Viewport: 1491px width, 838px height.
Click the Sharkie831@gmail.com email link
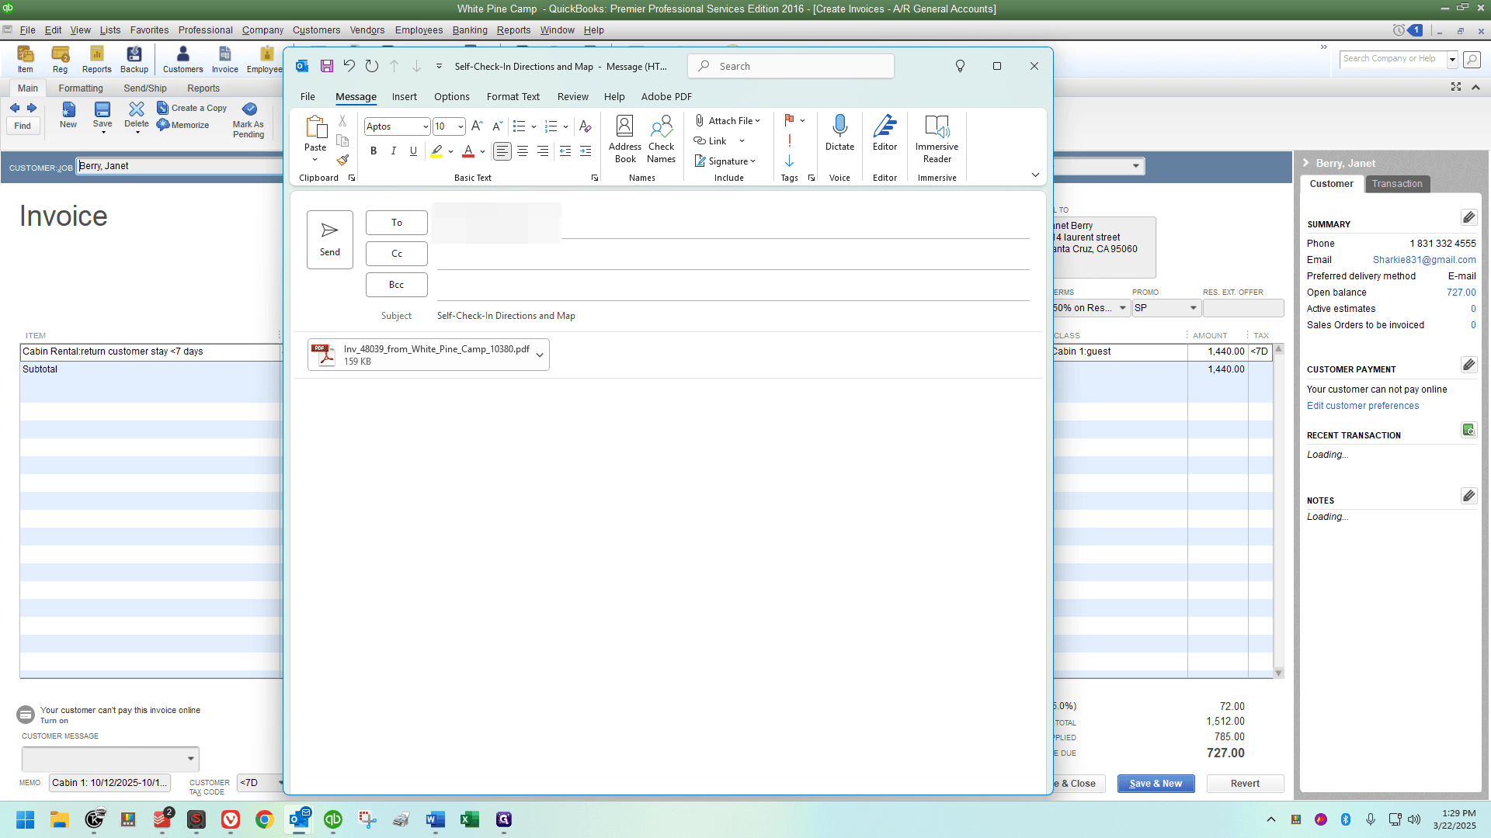click(1424, 260)
